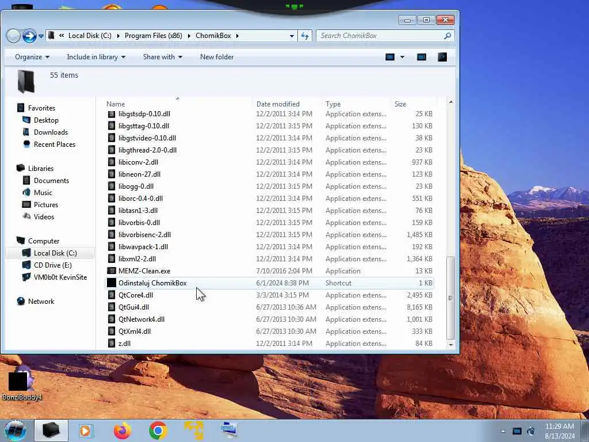
Task: Select the libxml2-2.dll file icon
Action: 111,258
